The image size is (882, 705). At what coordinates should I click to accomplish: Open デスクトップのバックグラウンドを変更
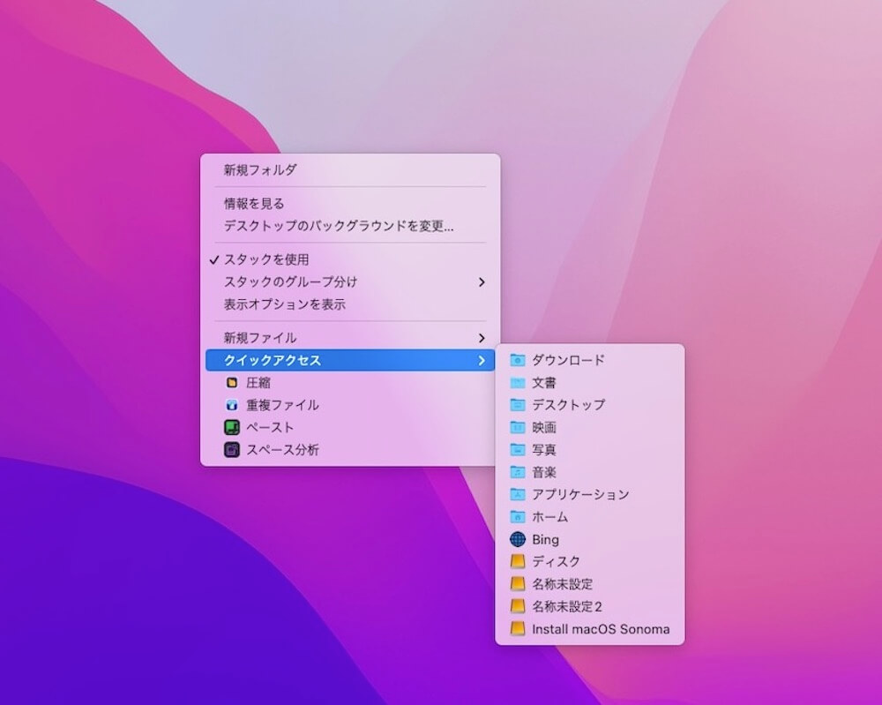(339, 226)
